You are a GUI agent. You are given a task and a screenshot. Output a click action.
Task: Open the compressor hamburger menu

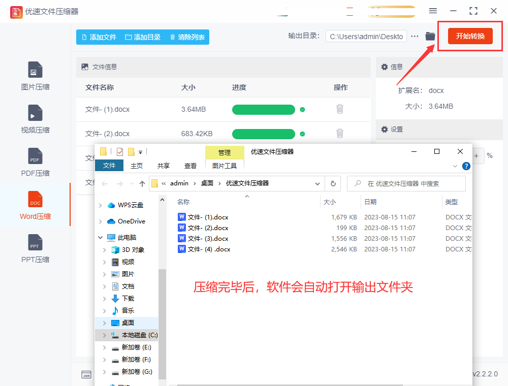[x=433, y=11]
